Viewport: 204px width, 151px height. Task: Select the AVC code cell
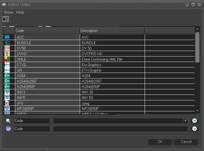(47, 37)
